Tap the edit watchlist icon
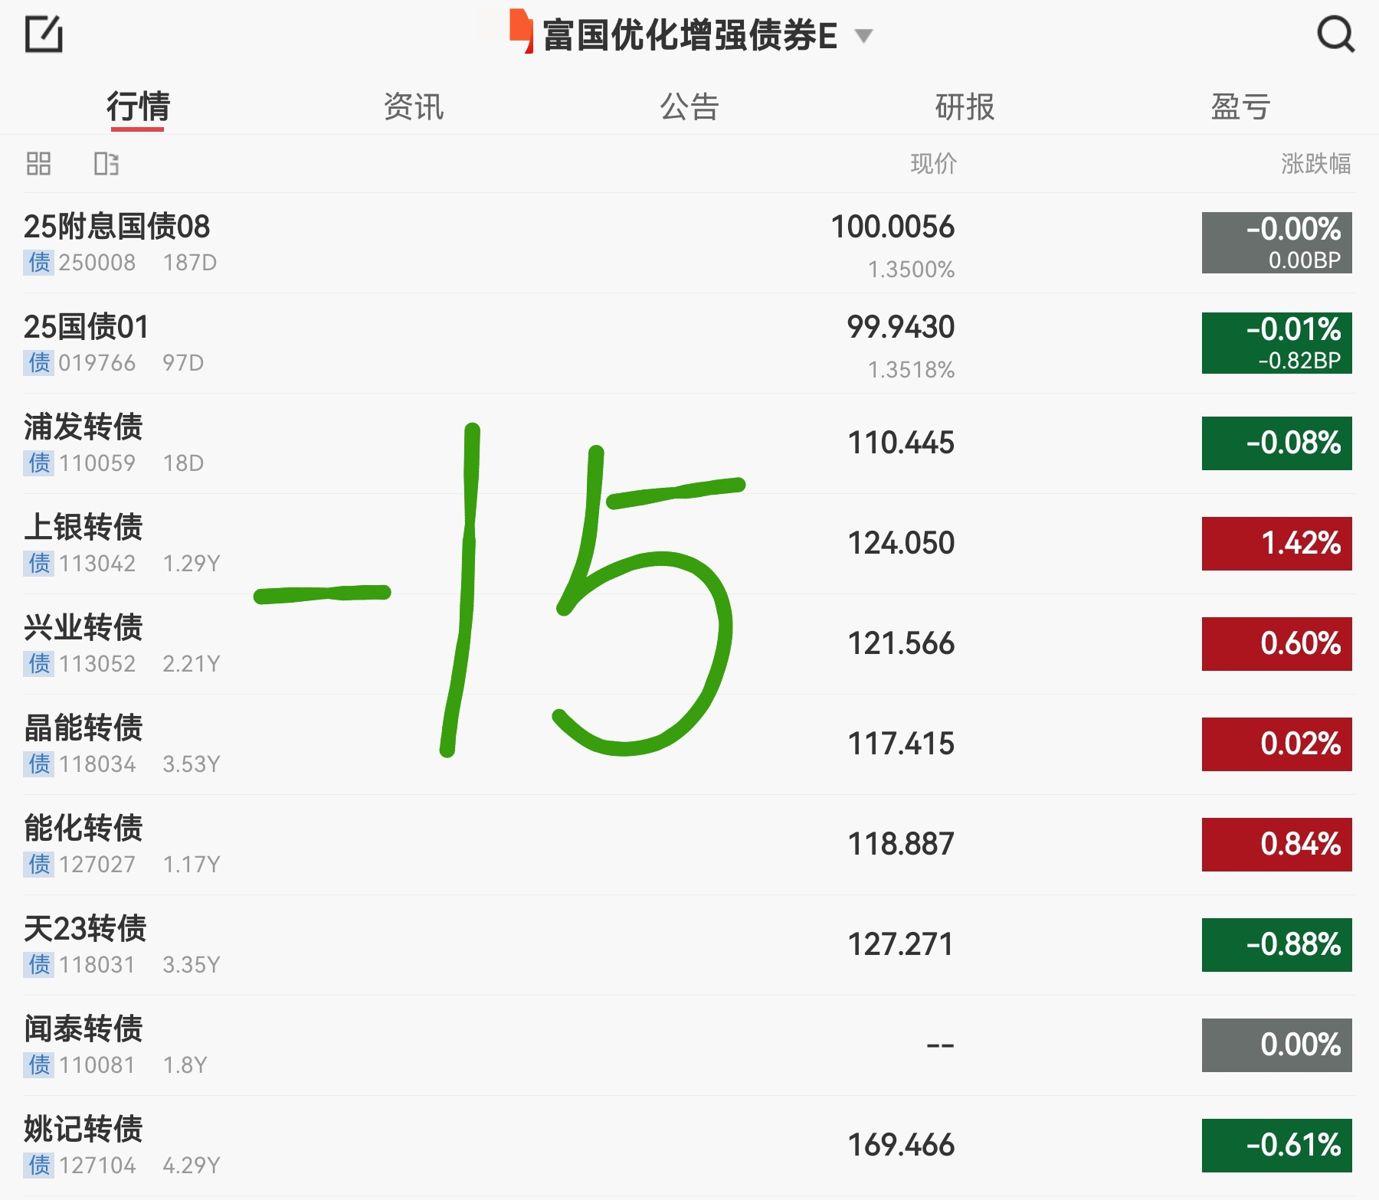This screenshot has width=1379, height=1200. tap(44, 34)
